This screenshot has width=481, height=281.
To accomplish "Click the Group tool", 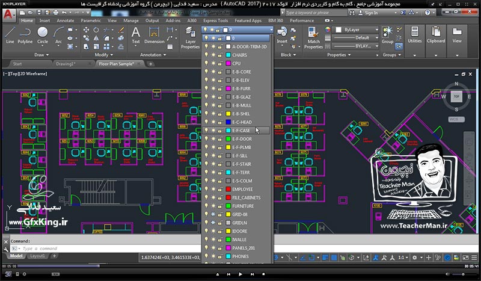I will pyautogui.click(x=387, y=35).
